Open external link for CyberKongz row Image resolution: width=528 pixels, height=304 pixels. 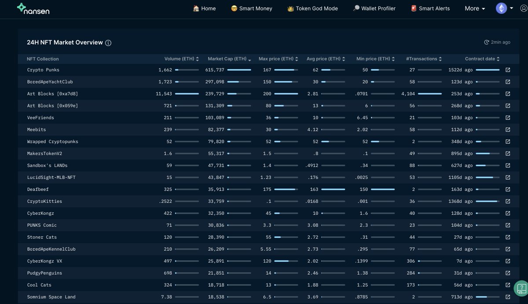(508, 213)
